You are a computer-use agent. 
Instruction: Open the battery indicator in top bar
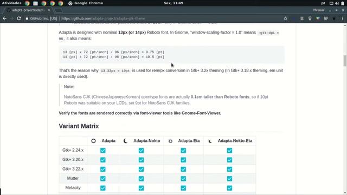pyautogui.click(x=343, y=3)
